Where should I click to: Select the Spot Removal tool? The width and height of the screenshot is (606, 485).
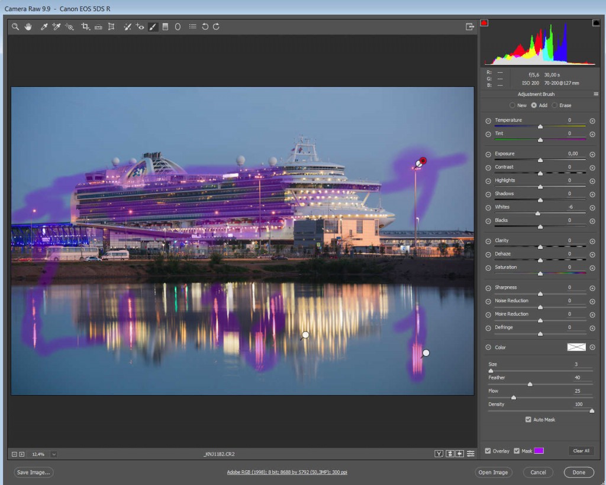127,27
